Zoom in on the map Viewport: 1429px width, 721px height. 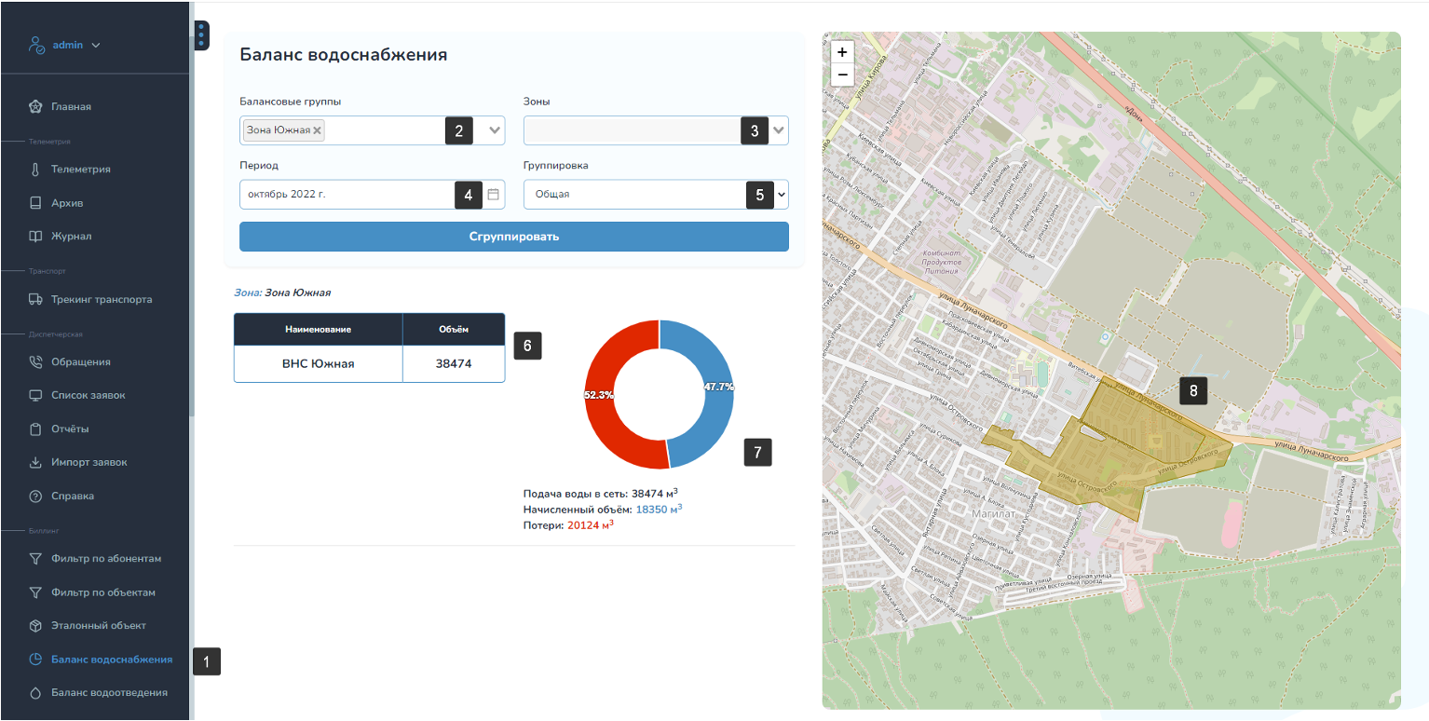pyautogui.click(x=842, y=52)
